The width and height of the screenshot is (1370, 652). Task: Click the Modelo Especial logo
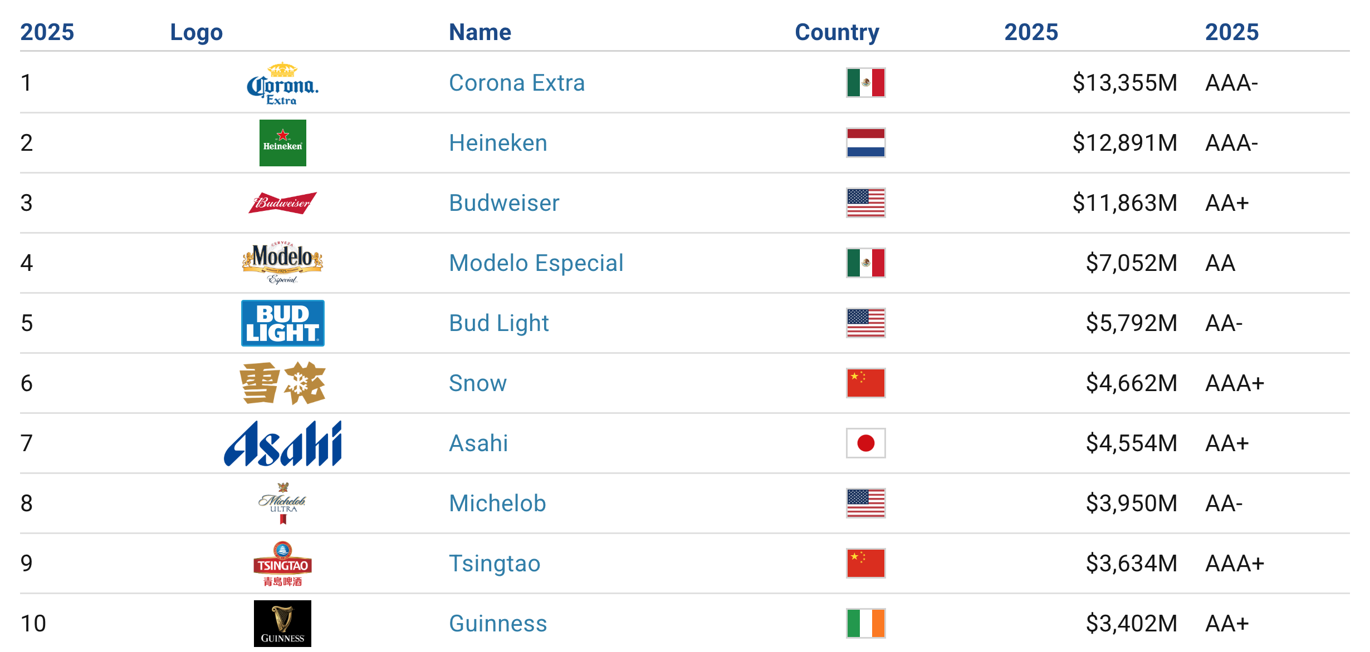click(282, 263)
